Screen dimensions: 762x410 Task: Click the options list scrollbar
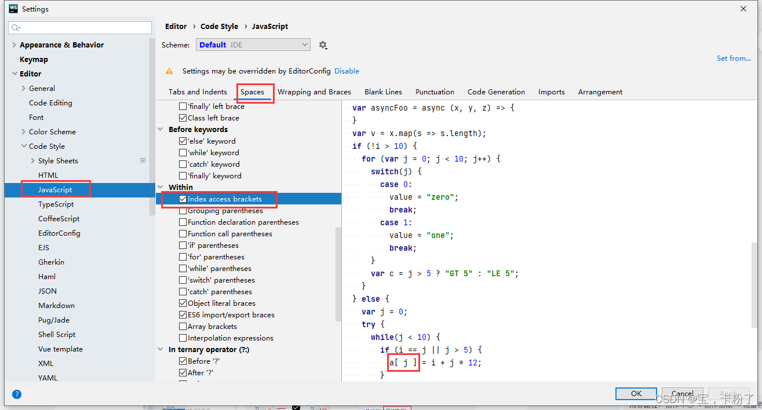338,273
